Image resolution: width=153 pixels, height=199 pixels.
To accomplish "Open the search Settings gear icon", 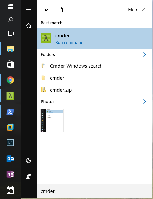I will click(29, 160).
